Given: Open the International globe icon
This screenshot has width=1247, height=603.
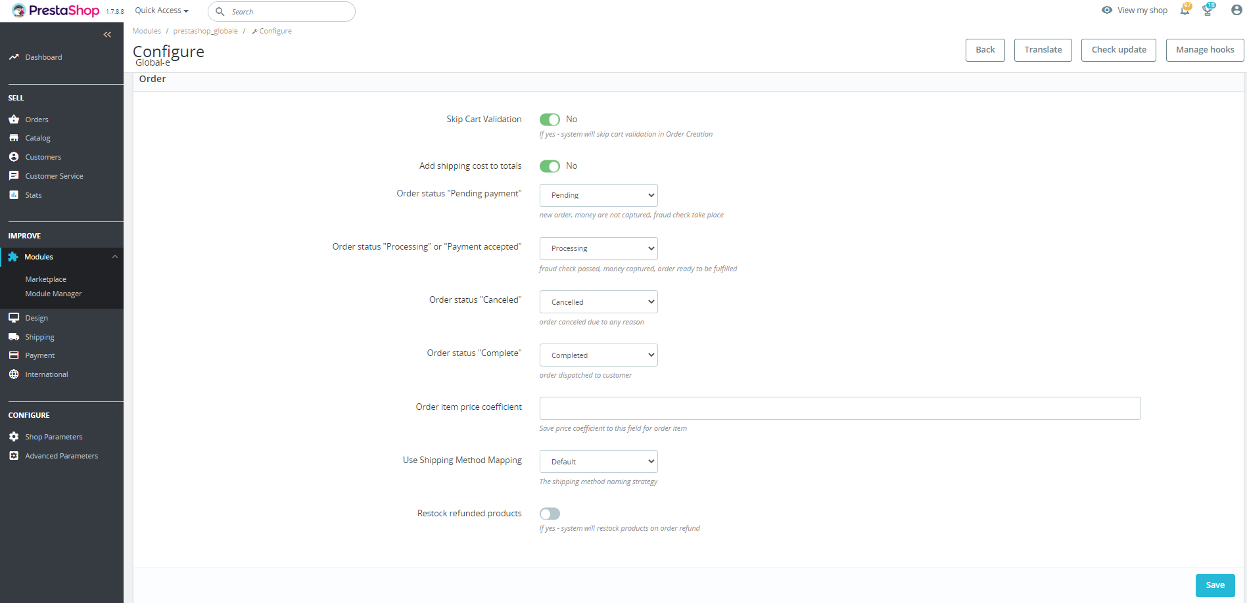Looking at the screenshot, I should point(14,374).
